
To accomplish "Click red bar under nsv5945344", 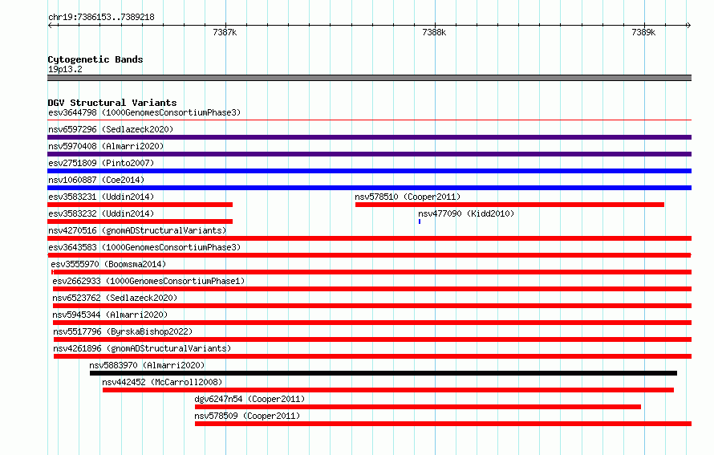I will [372, 323].
